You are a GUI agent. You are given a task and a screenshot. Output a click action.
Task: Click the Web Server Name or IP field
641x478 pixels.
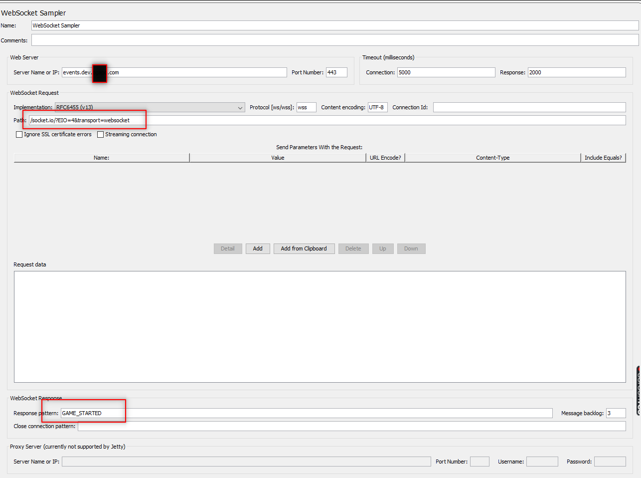click(x=174, y=72)
